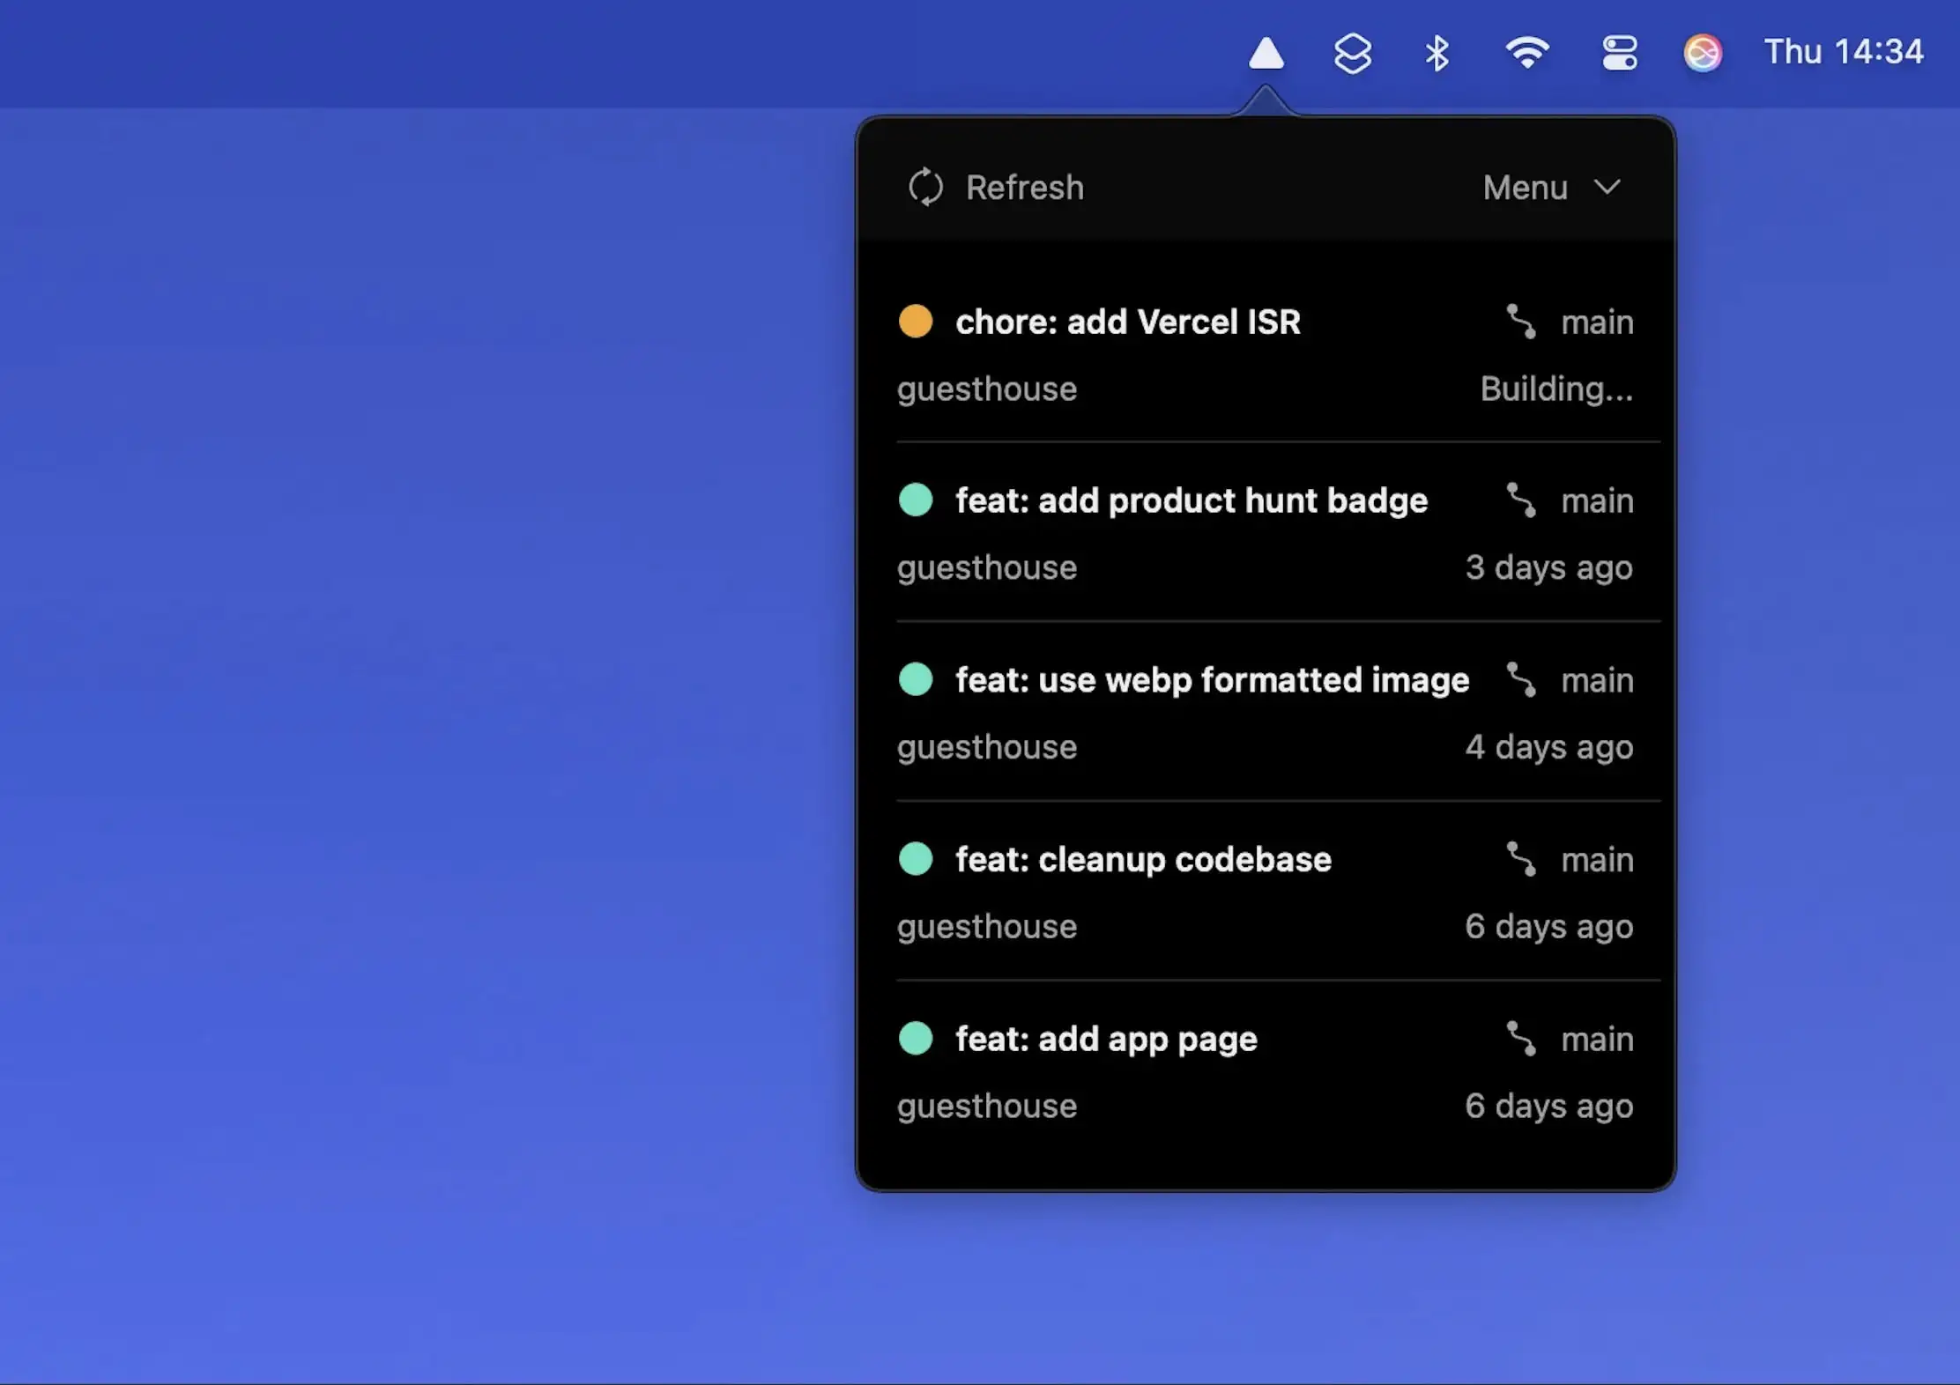The width and height of the screenshot is (1960, 1385).
Task: Click guesthouse under cleanup codebase
Action: [x=987, y=928]
